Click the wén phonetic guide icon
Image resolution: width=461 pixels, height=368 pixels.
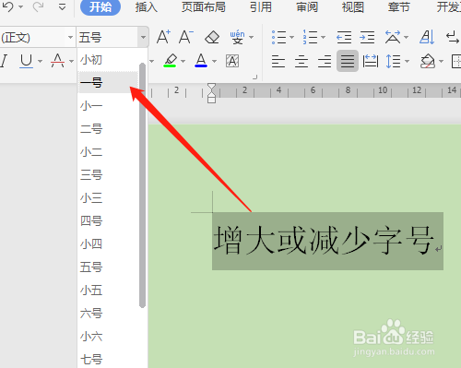238,38
